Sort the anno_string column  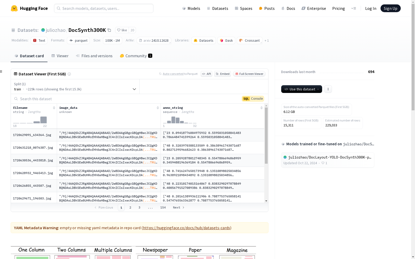point(261,108)
